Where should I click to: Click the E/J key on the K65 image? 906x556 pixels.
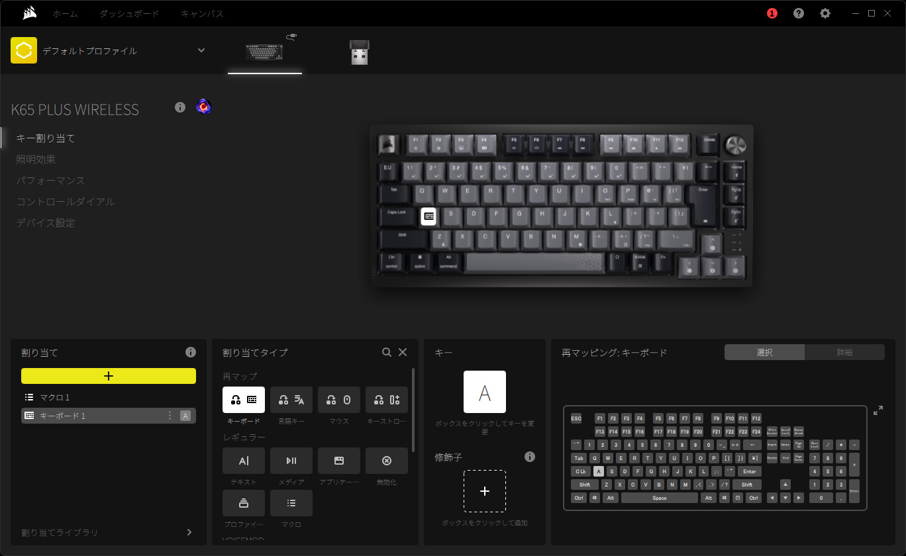tap(389, 171)
